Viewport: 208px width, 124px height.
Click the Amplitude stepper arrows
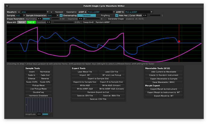click(x=39, y=114)
